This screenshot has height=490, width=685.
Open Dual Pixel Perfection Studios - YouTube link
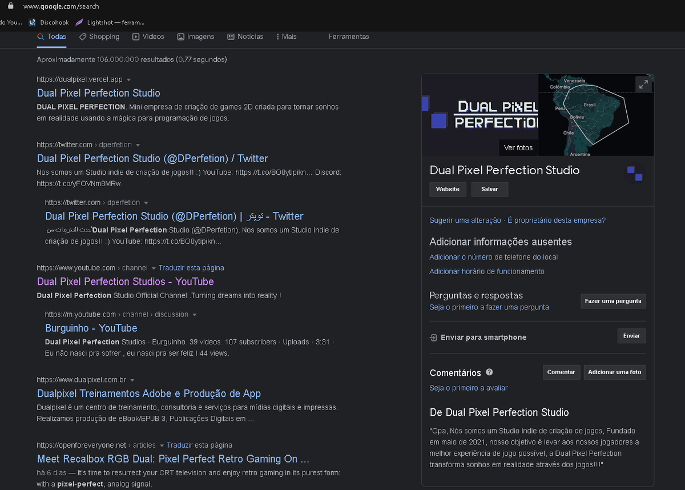coord(126,282)
